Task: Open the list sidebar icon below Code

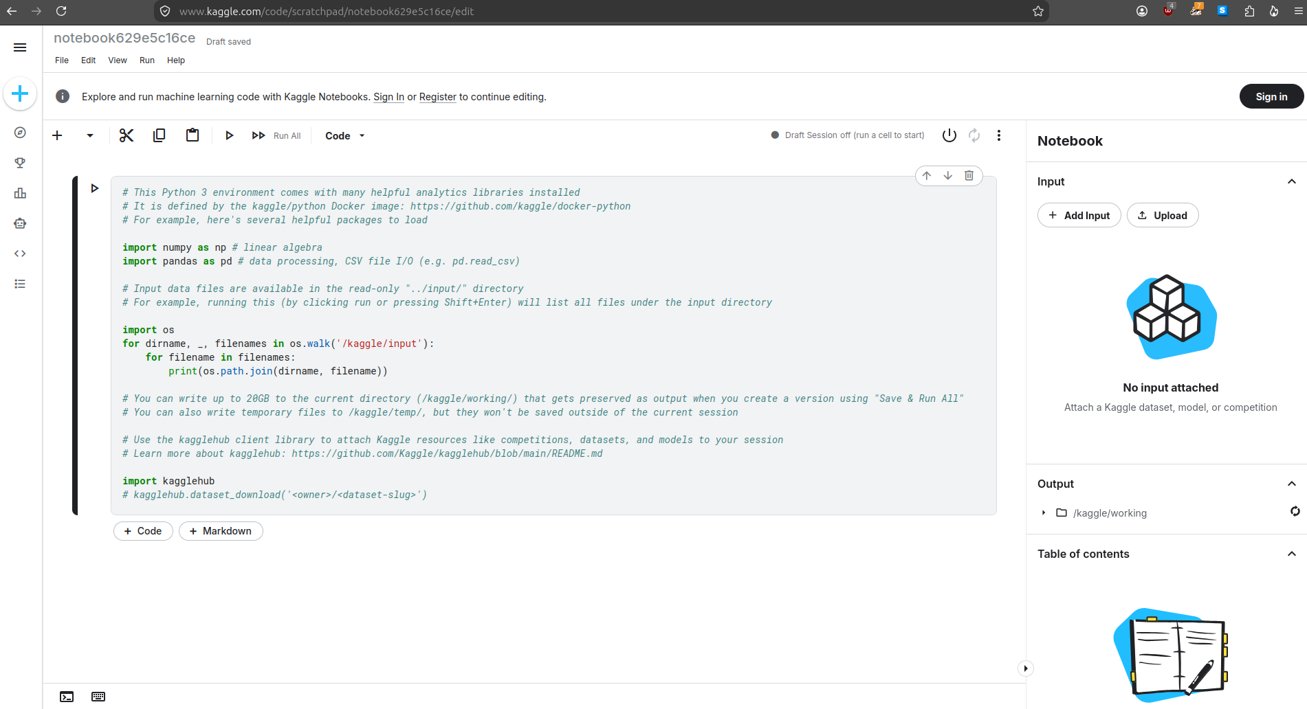Action: click(x=20, y=284)
